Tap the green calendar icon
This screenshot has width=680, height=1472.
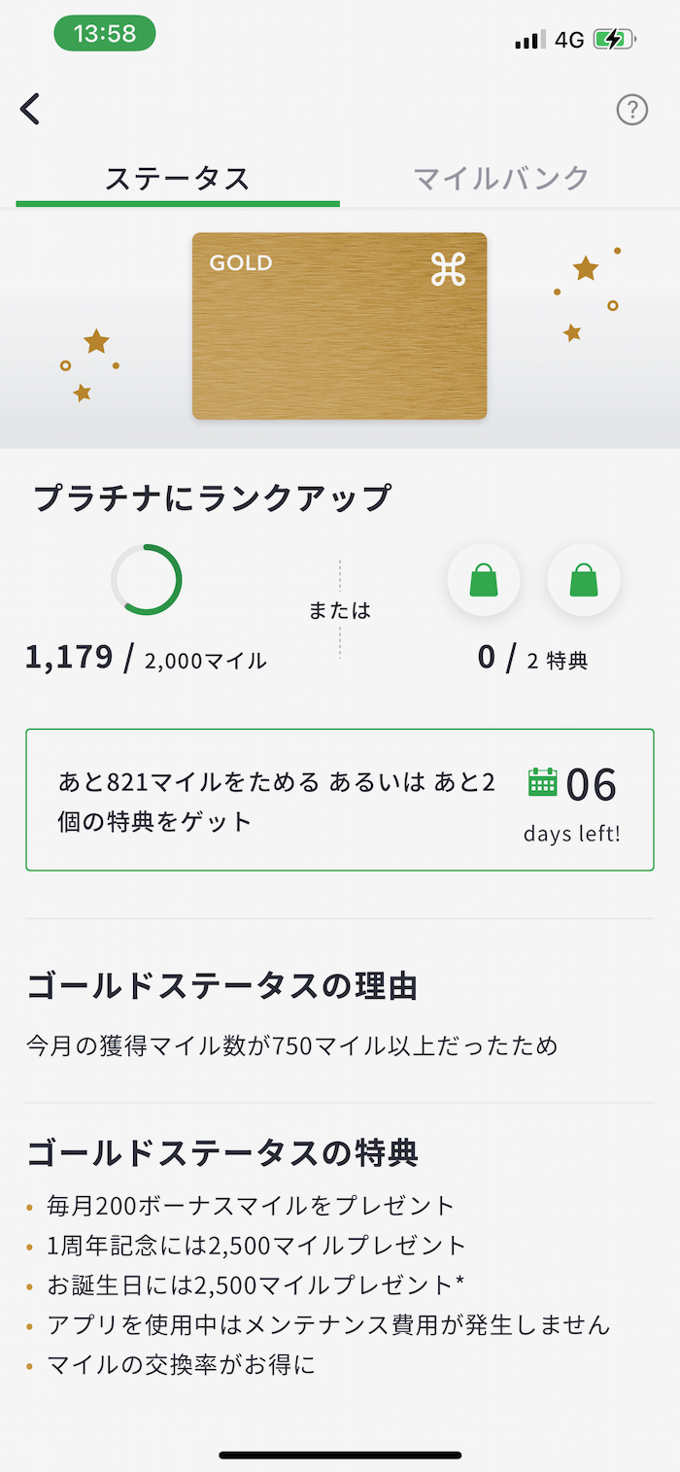[542, 782]
